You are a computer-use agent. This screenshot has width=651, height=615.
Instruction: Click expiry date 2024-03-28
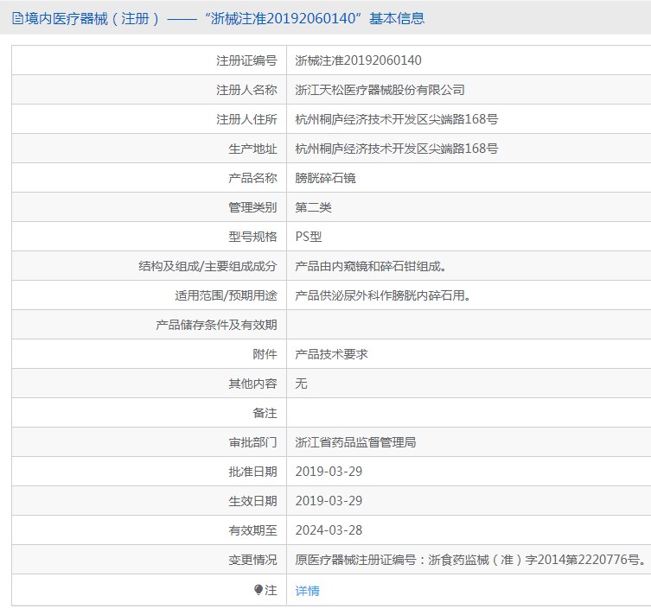329,530
